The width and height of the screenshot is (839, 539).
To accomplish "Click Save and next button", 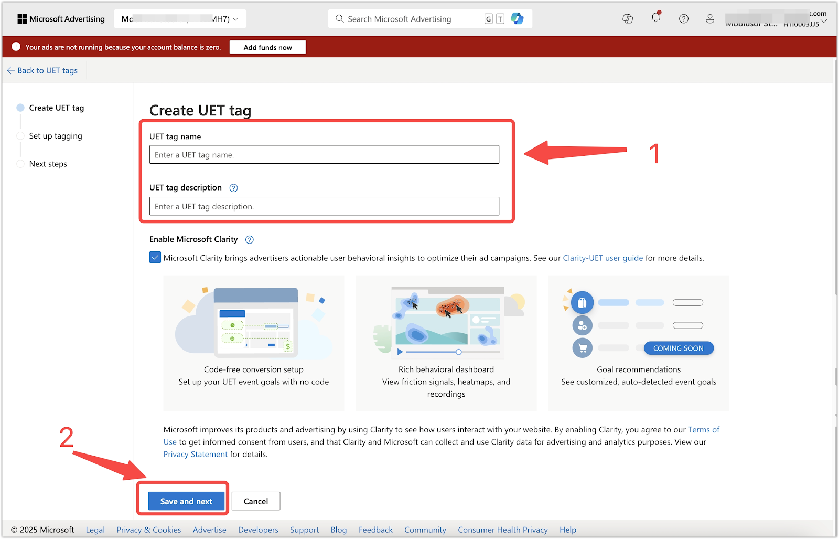I will pyautogui.click(x=186, y=501).
